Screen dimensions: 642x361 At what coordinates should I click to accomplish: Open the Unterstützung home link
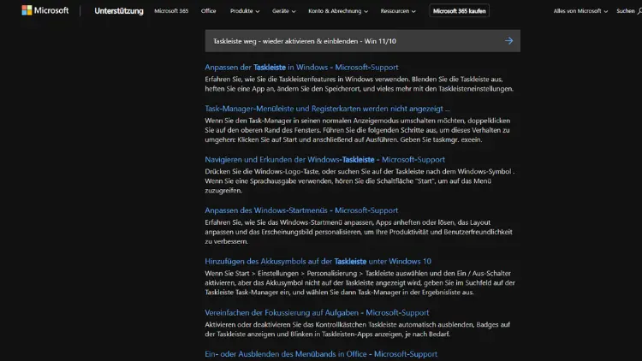(x=119, y=11)
